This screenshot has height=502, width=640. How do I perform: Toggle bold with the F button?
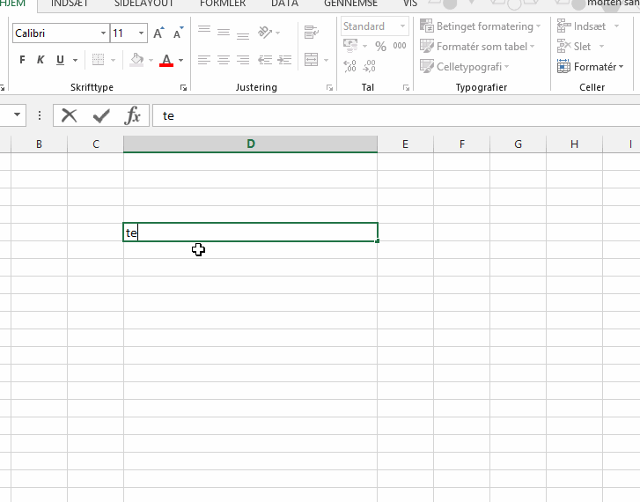[22, 61]
